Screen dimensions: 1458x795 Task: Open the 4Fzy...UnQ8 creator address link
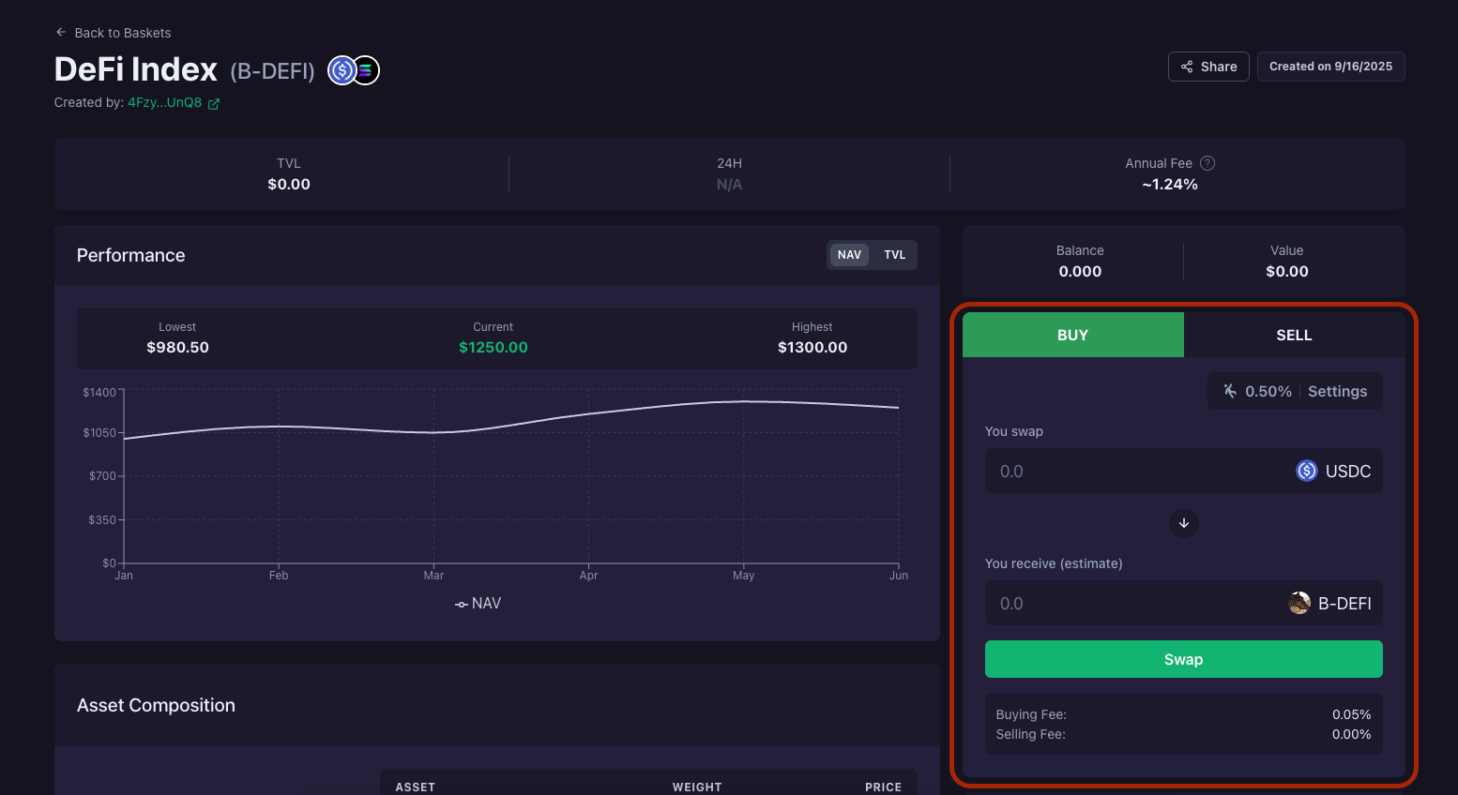click(x=165, y=103)
